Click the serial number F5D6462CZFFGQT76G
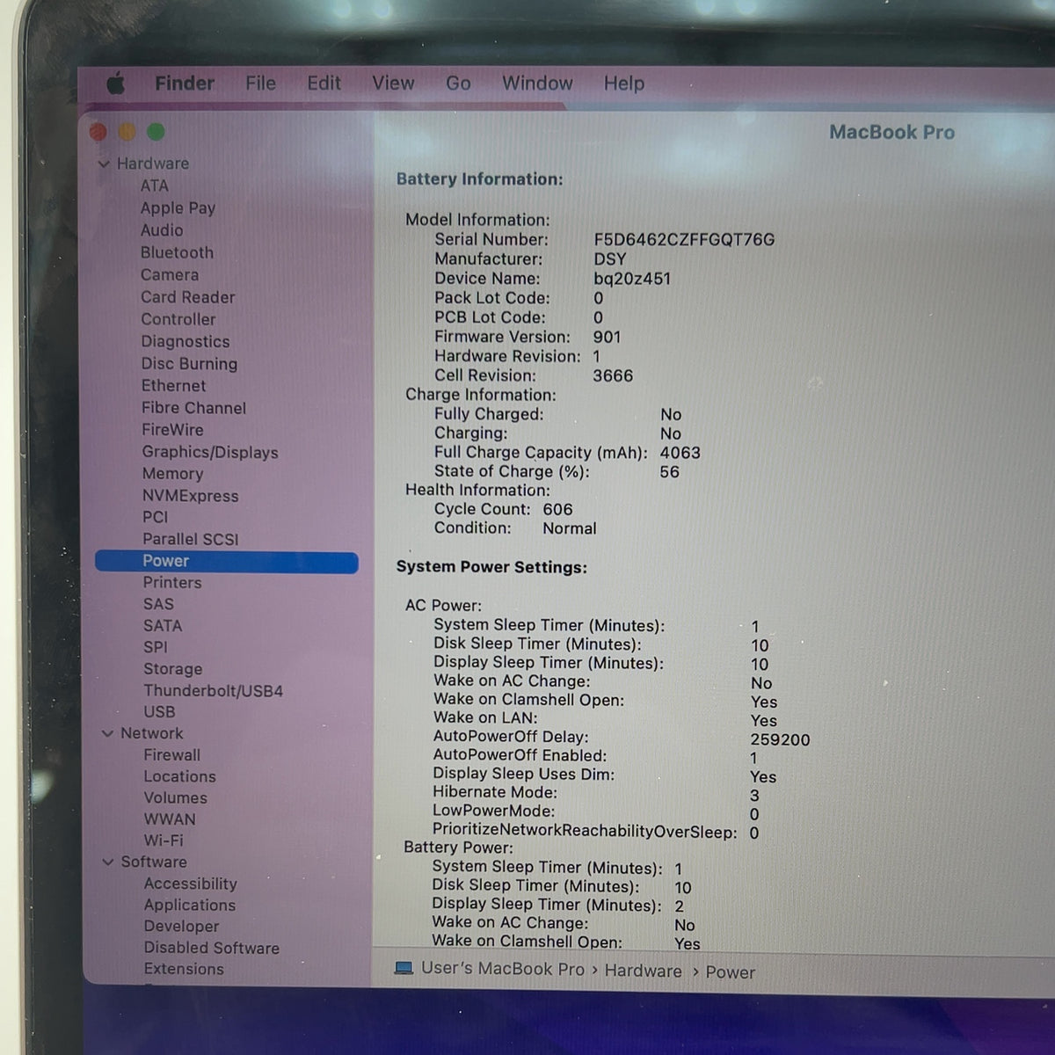The image size is (1055, 1055). [x=684, y=240]
